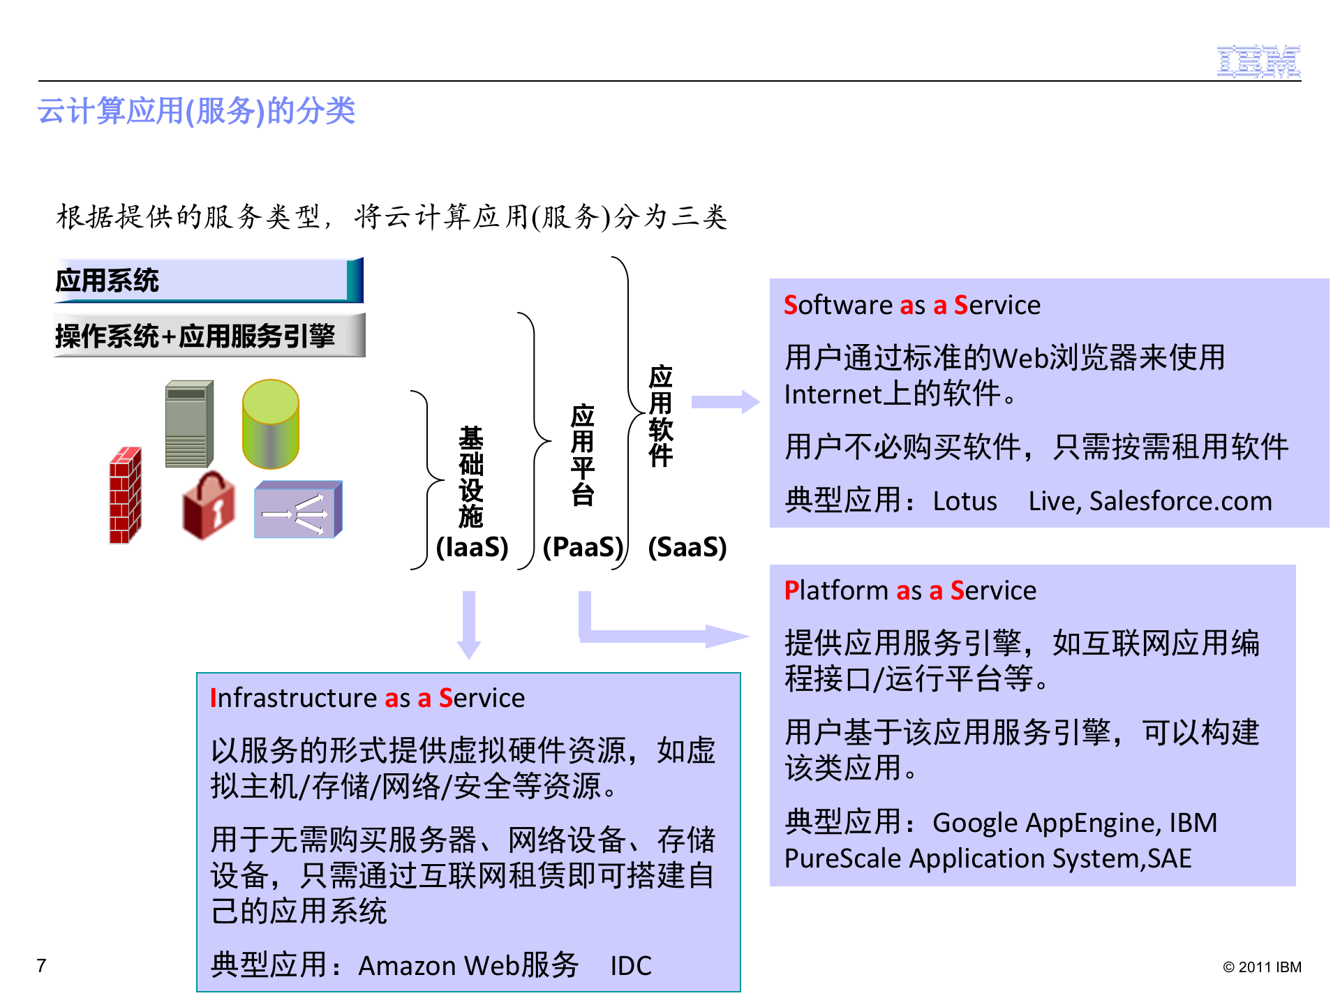Click the arrow pointing to Software as a Service
This screenshot has width=1340, height=1005.
[x=726, y=401]
